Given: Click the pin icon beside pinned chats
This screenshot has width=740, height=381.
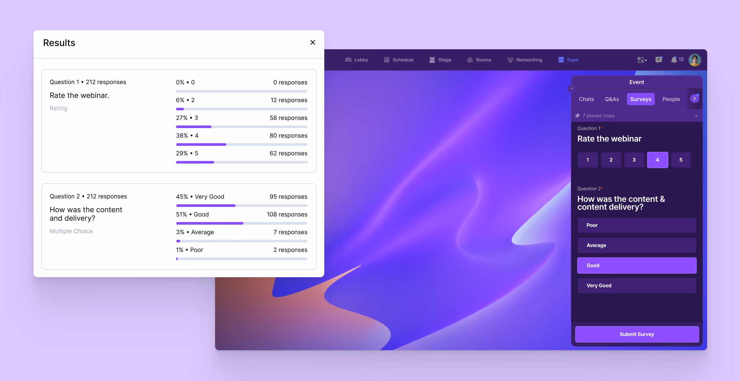Looking at the screenshot, I should point(578,116).
